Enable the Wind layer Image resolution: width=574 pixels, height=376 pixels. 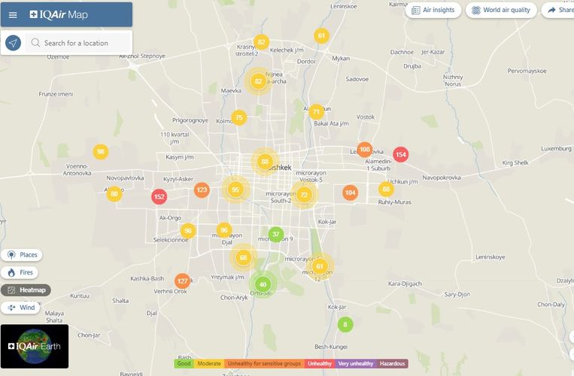pyautogui.click(x=20, y=308)
